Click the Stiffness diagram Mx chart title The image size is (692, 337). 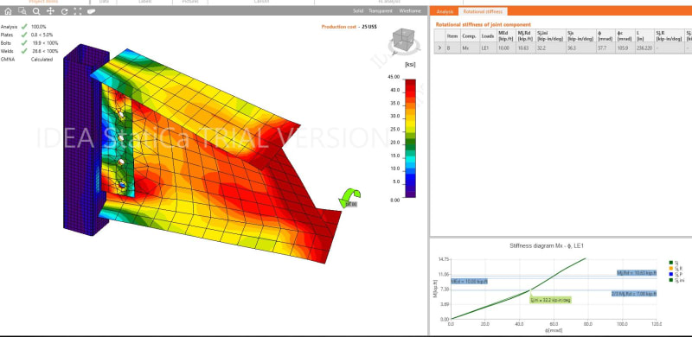547,245
